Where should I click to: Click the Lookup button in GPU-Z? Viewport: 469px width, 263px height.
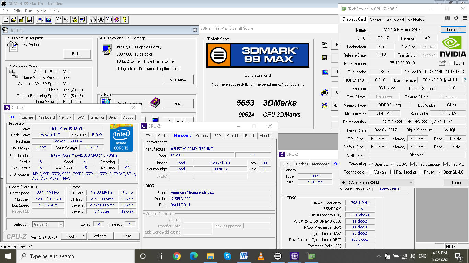tap(453, 30)
